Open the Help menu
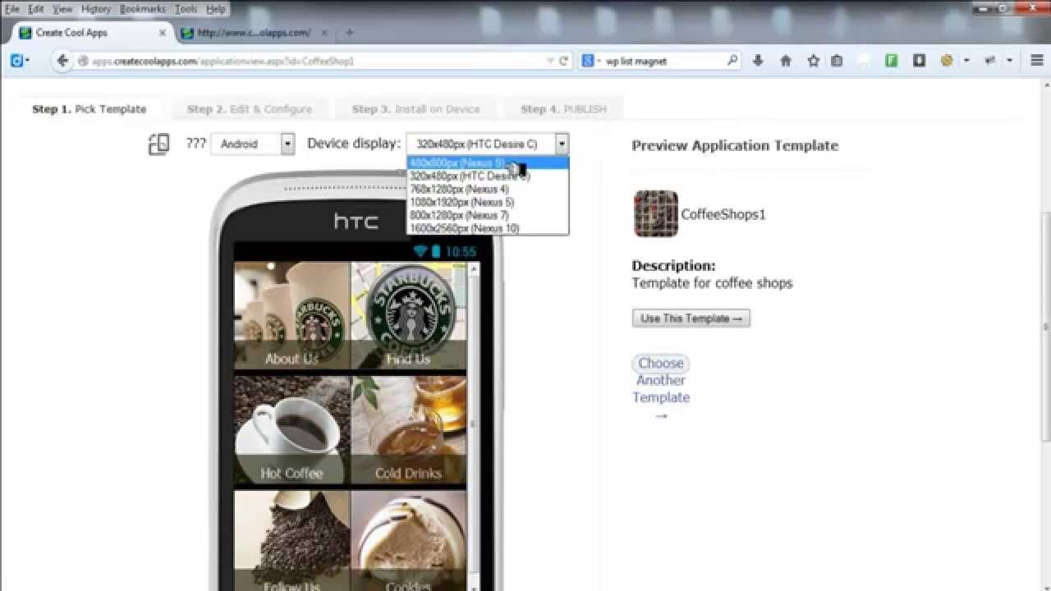 click(216, 9)
